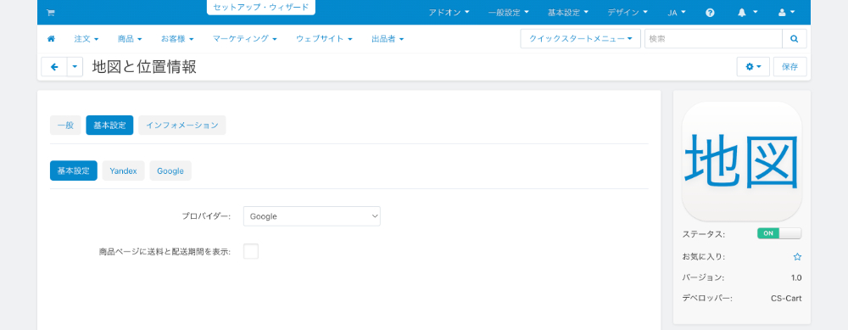Switch to the 一般 tab
The height and width of the screenshot is (330, 848).
(x=65, y=125)
